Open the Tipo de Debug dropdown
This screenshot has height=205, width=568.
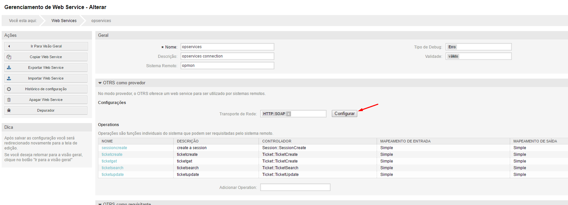tap(478, 47)
